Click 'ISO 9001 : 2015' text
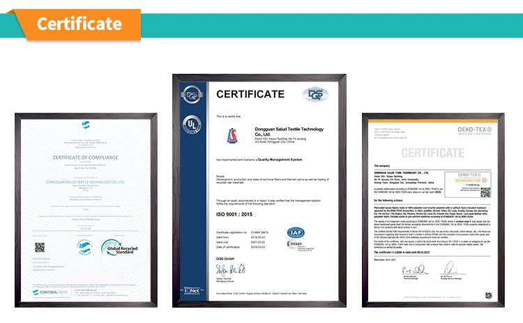 tap(234, 214)
